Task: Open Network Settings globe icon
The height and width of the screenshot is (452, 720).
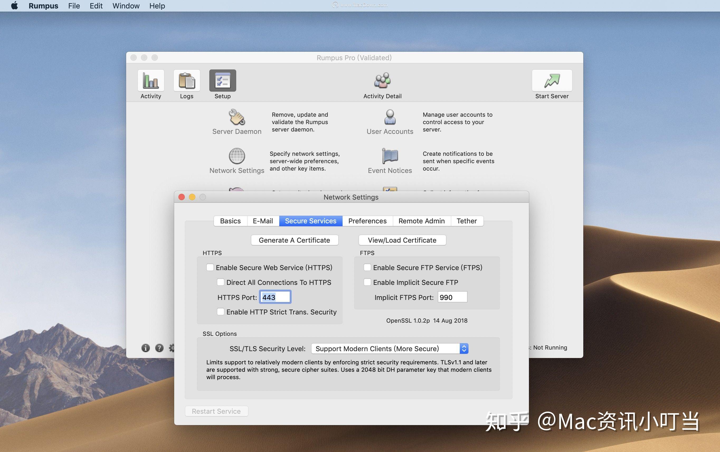Action: coord(237,156)
